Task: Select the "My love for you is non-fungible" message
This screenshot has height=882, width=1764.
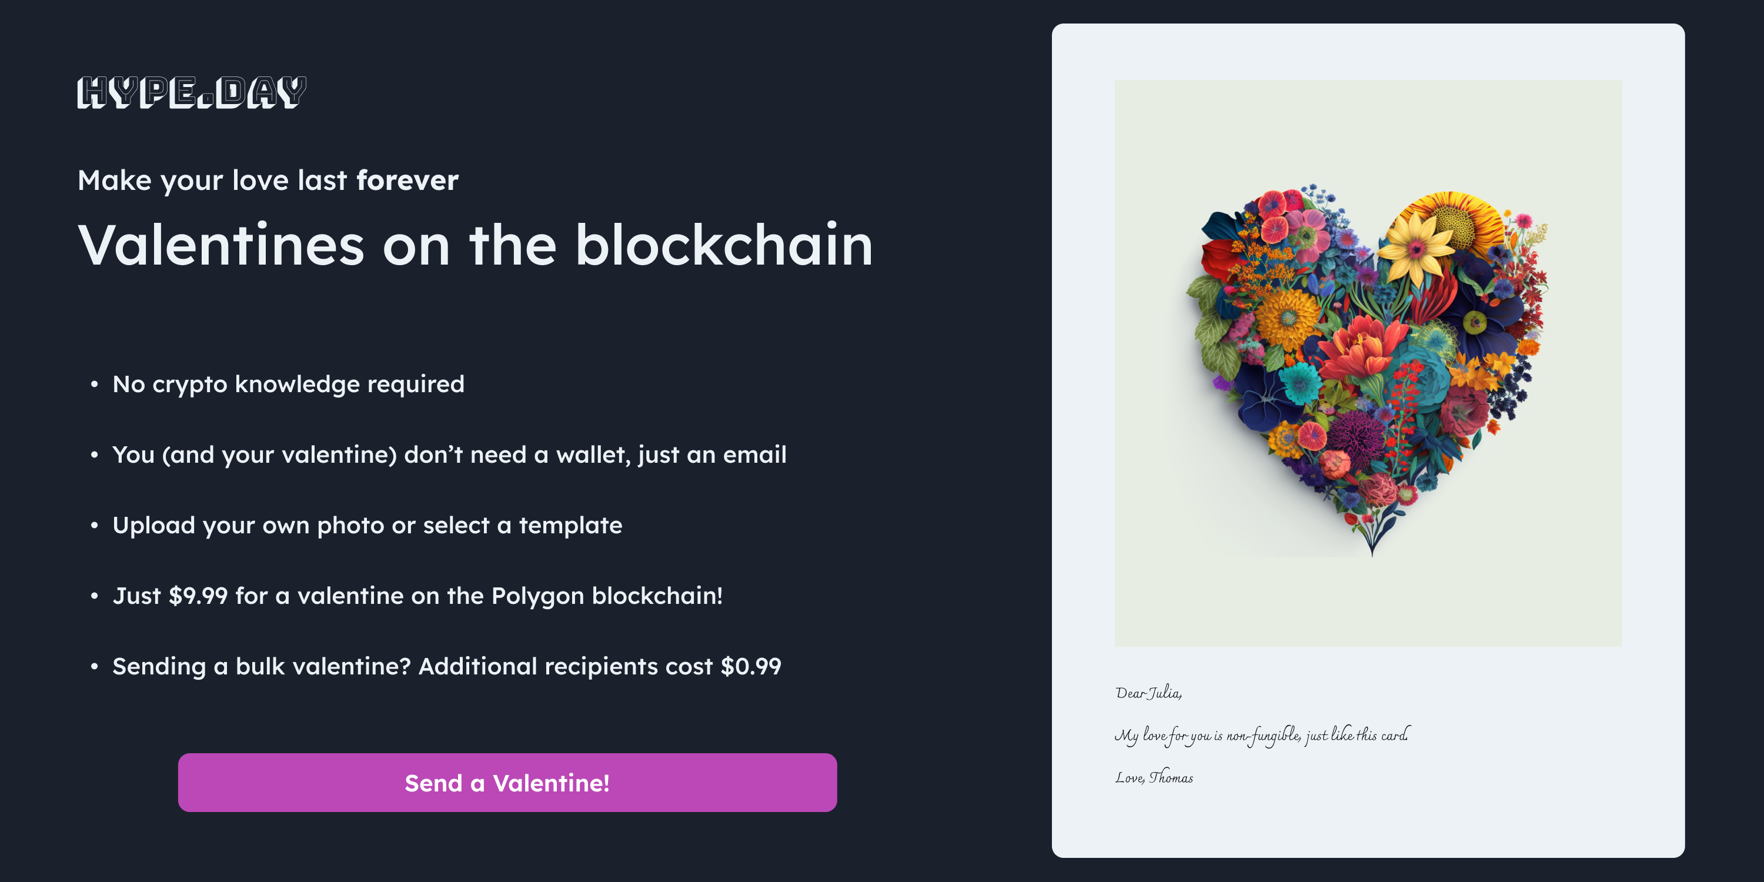Action: (1261, 736)
